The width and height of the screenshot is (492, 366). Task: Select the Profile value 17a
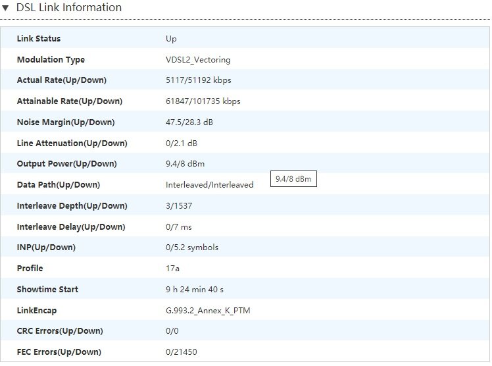point(172,269)
